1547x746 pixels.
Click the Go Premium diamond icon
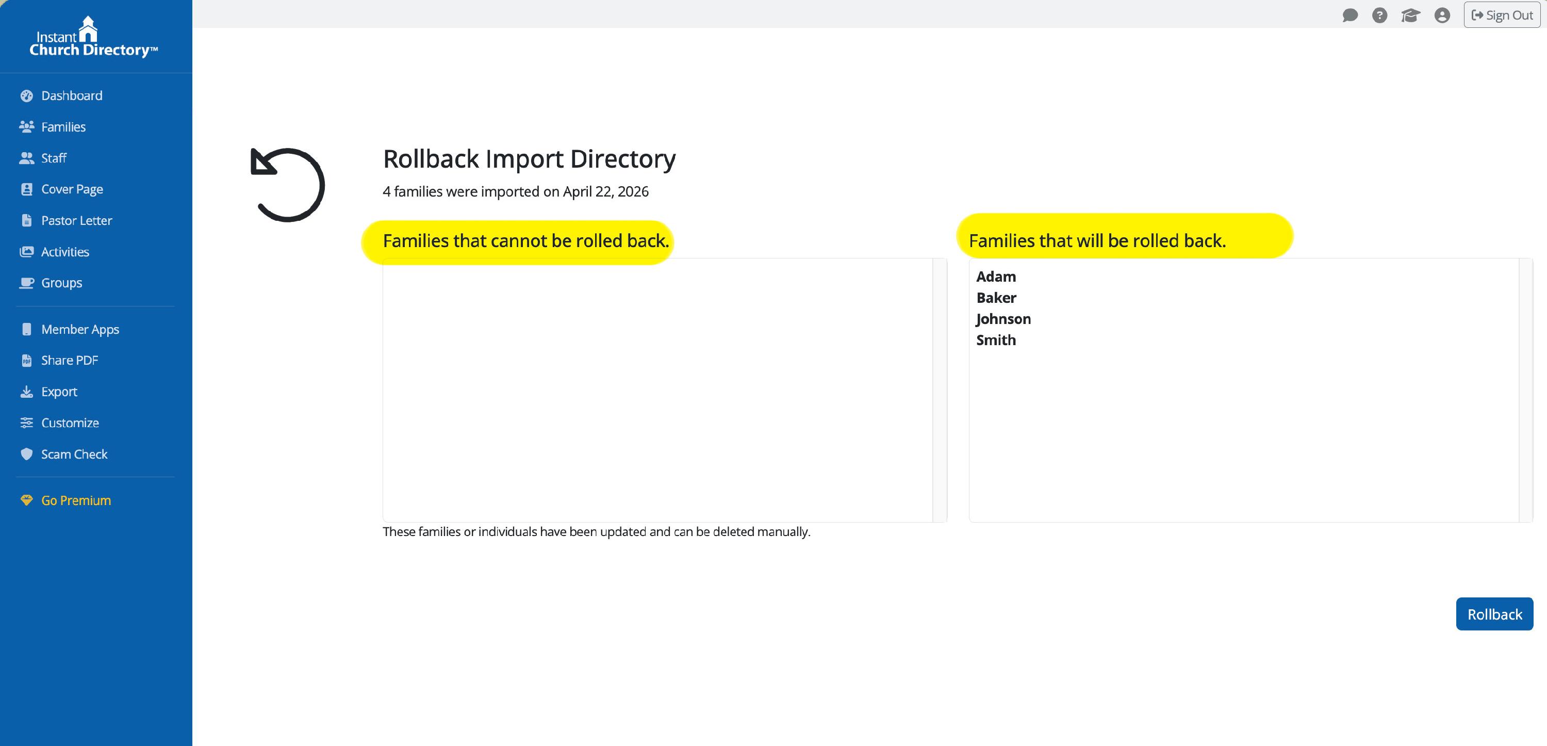coord(26,500)
